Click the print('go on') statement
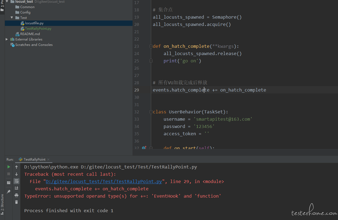This screenshot has height=220, width=338. click(182, 61)
